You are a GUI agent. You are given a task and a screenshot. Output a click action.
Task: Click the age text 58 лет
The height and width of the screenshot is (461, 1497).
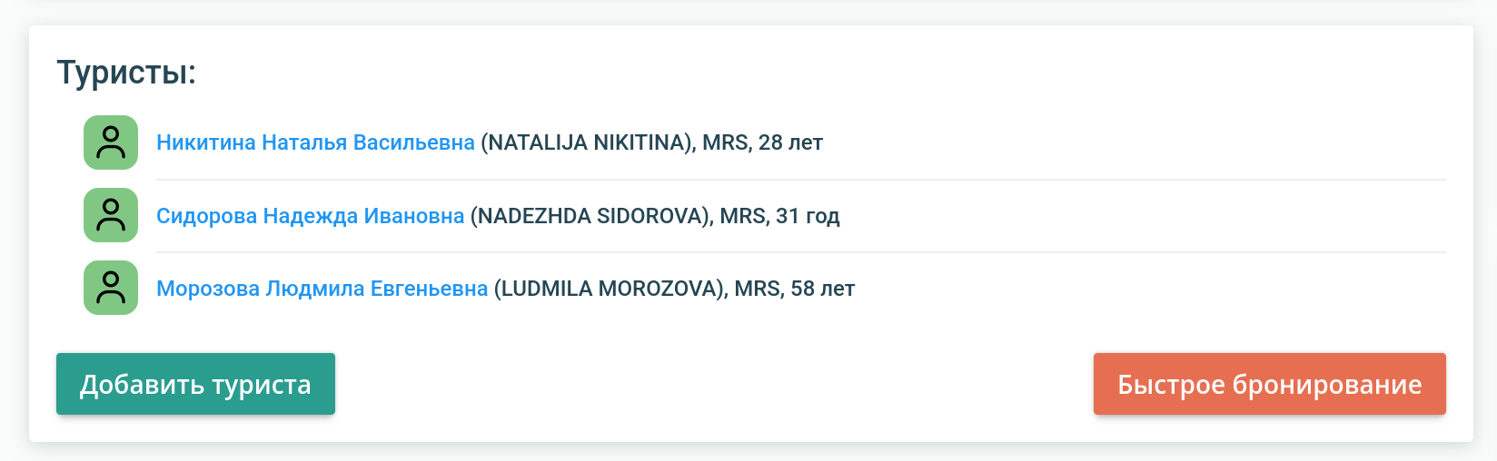[x=823, y=289]
